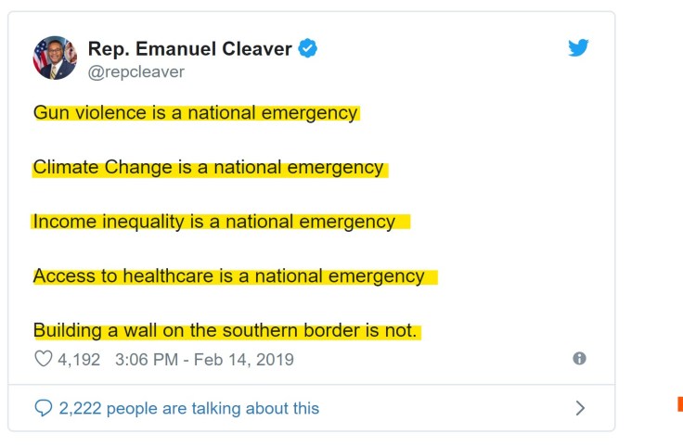Image resolution: width=683 pixels, height=447 pixels.
Task: Open "2,222 people are talking about this"
Action: [x=188, y=408]
